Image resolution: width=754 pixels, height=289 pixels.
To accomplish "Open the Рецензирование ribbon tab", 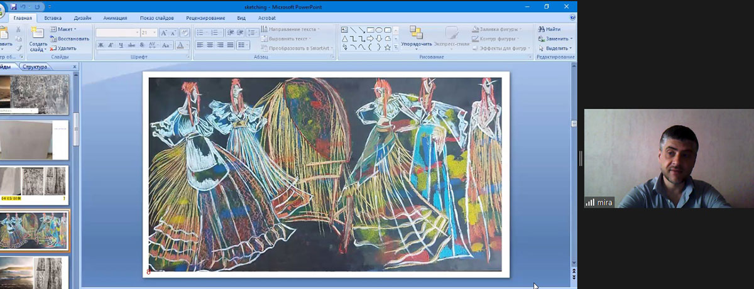I will pyautogui.click(x=205, y=18).
